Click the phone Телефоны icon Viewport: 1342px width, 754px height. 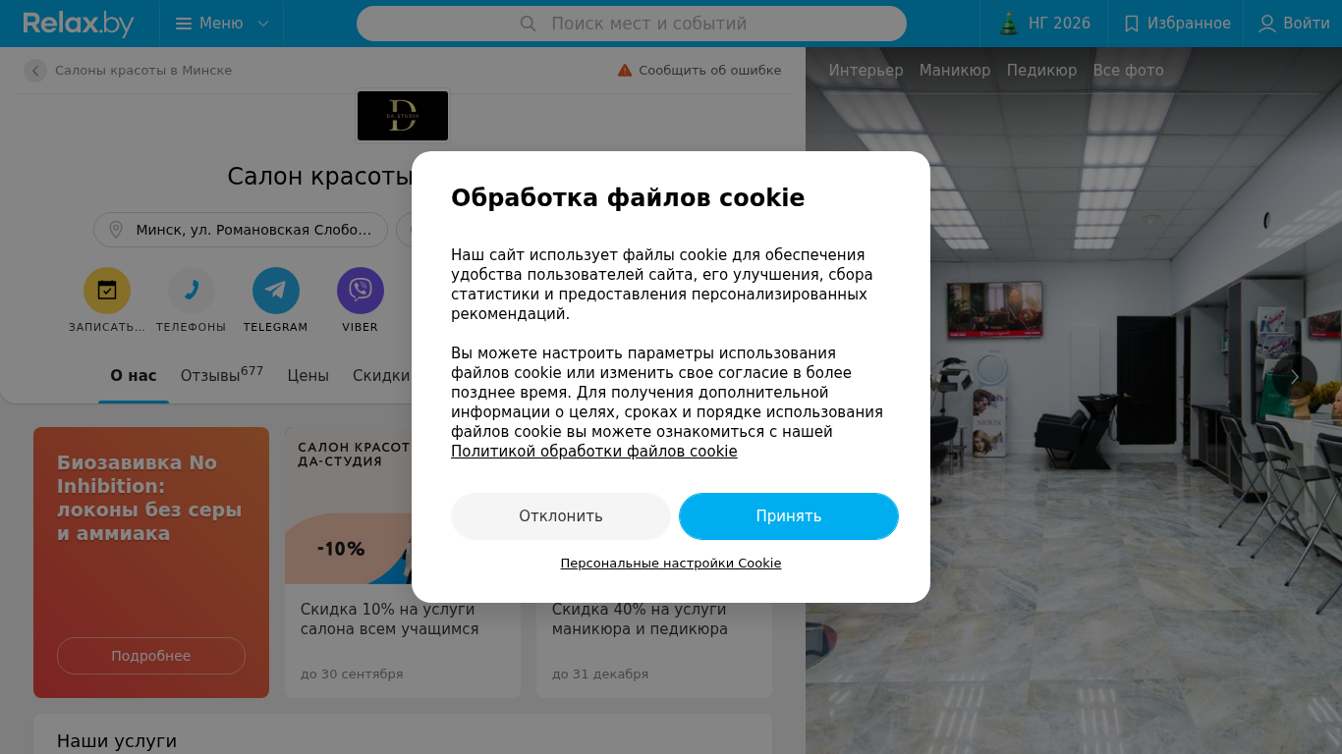pos(192,291)
